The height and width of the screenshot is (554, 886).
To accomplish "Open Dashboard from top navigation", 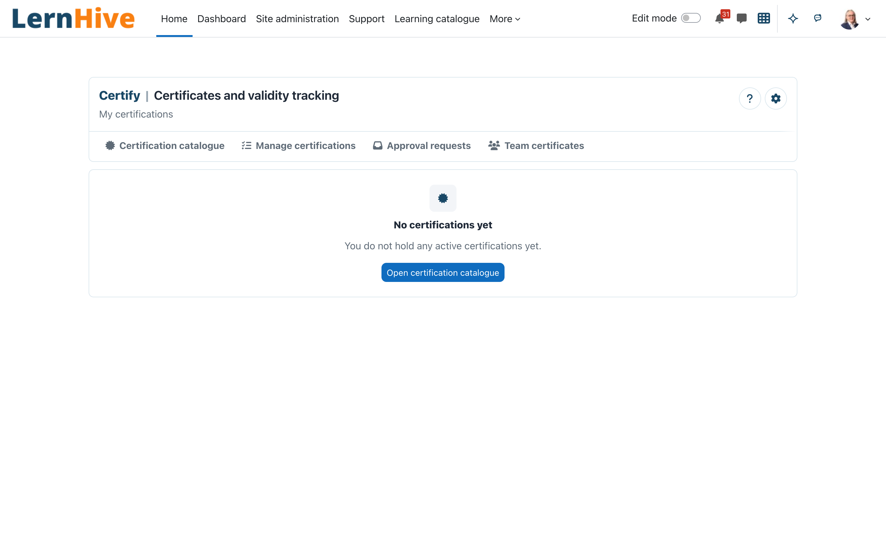I will coord(221,19).
